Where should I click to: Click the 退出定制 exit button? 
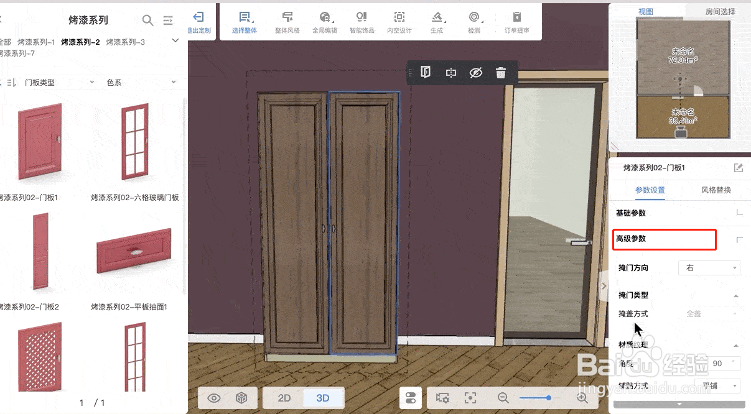tap(198, 22)
